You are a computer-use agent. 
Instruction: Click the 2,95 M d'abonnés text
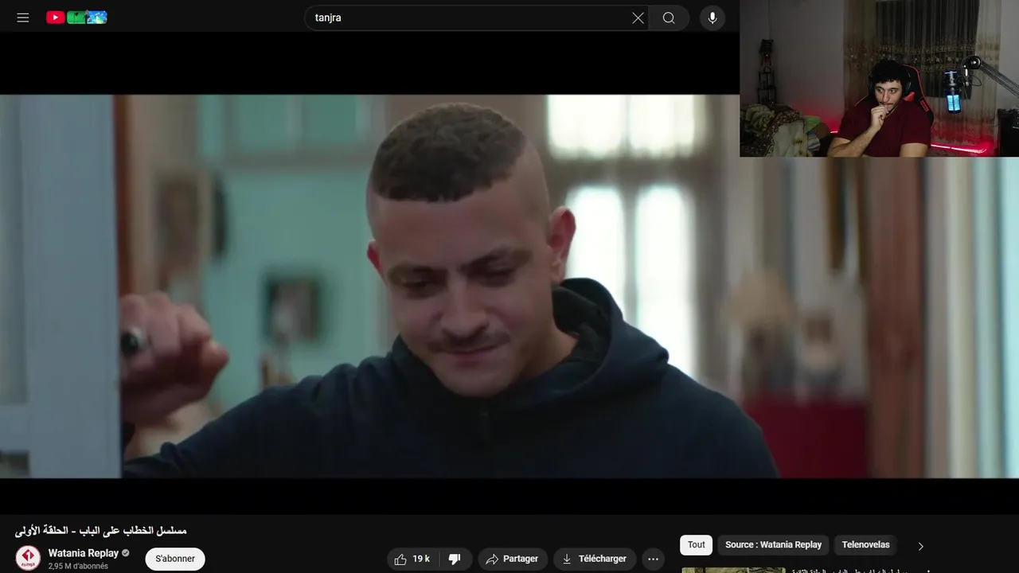pyautogui.click(x=78, y=567)
